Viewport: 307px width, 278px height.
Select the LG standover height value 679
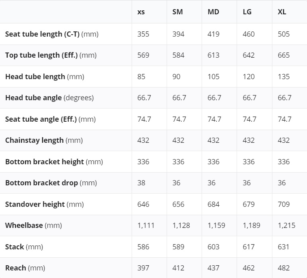[249, 204]
